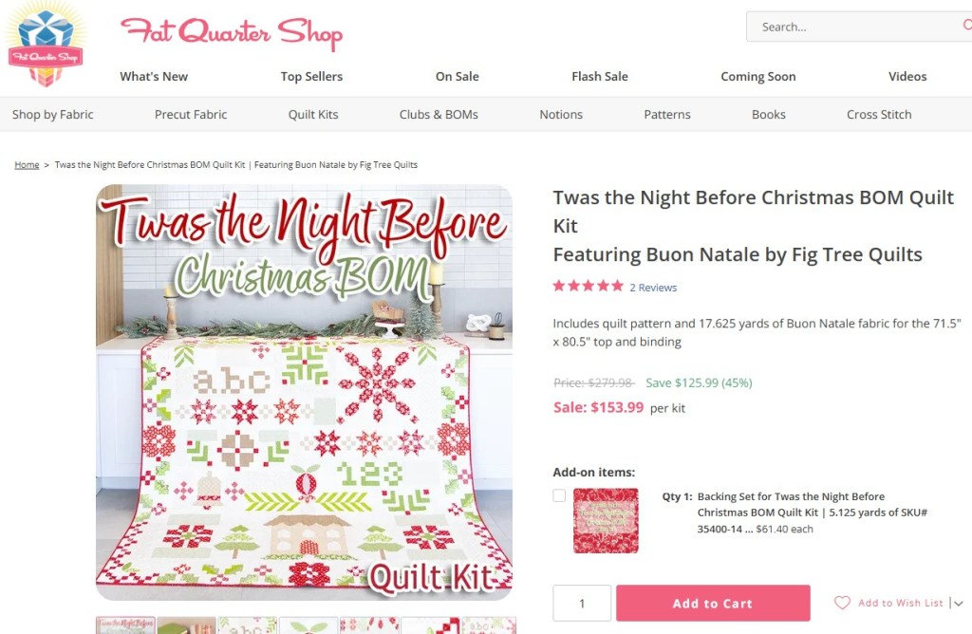Click the search magnifier icon
Screen dimensions: 972x634
(x=967, y=26)
